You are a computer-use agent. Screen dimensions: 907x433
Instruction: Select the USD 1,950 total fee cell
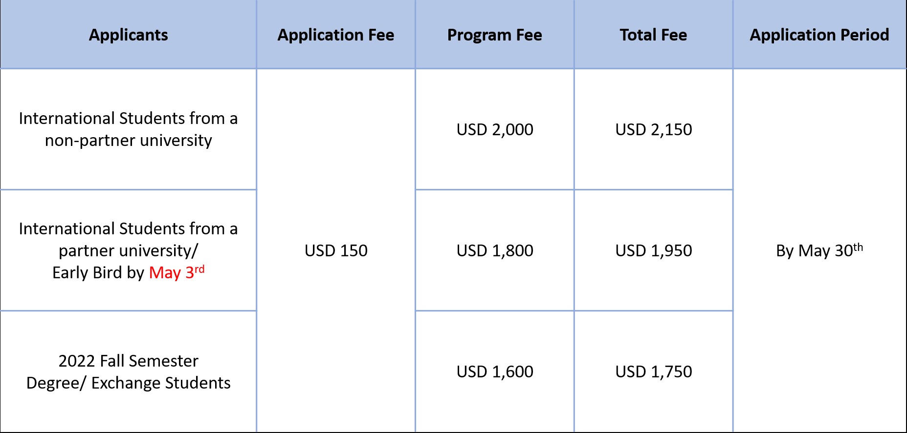point(654,250)
